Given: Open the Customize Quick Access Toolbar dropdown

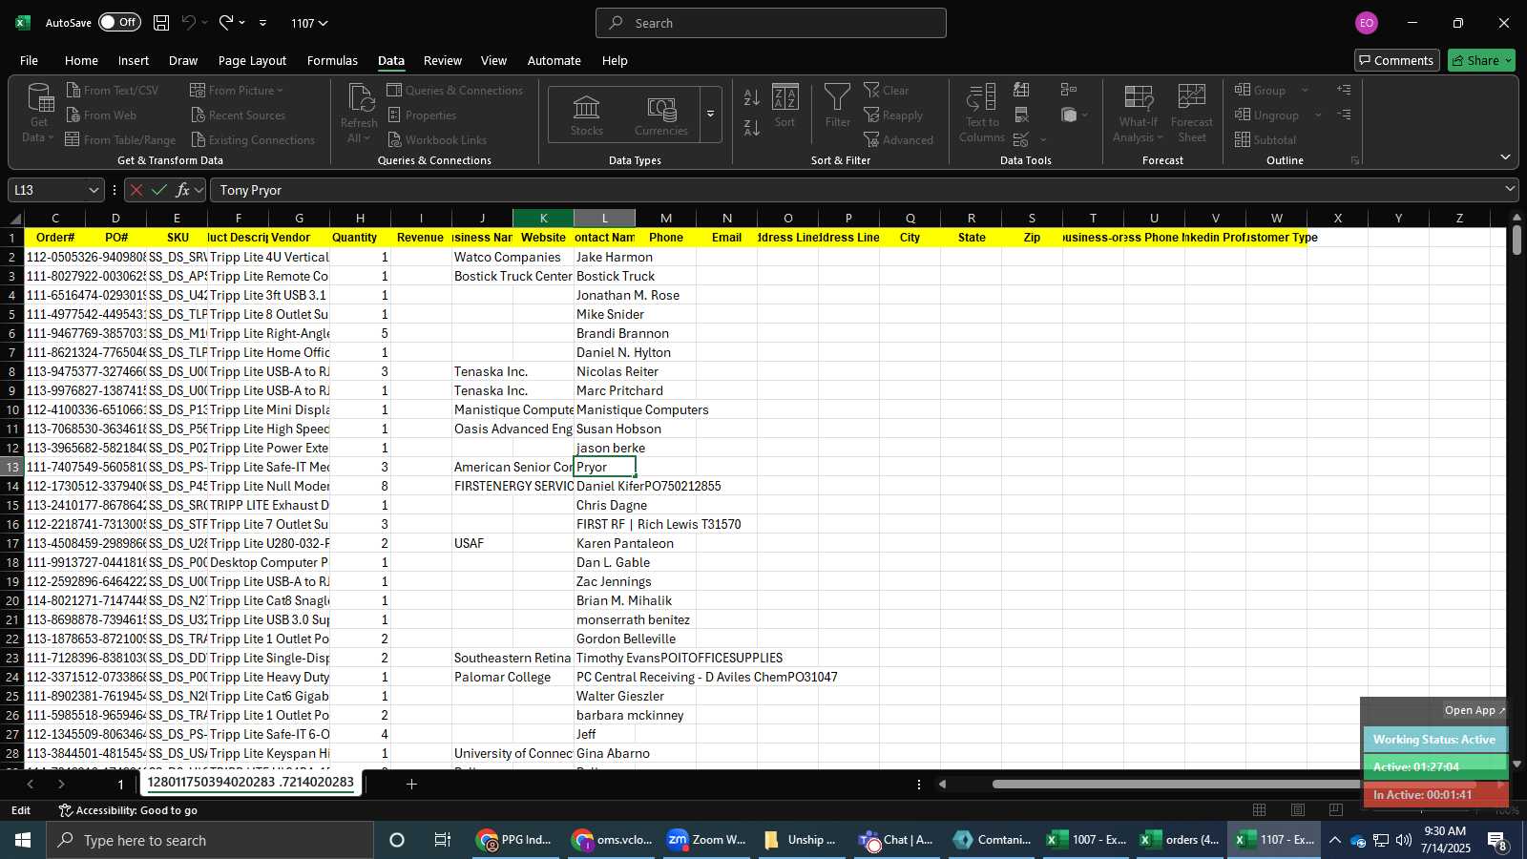Looking at the screenshot, I should (x=262, y=23).
